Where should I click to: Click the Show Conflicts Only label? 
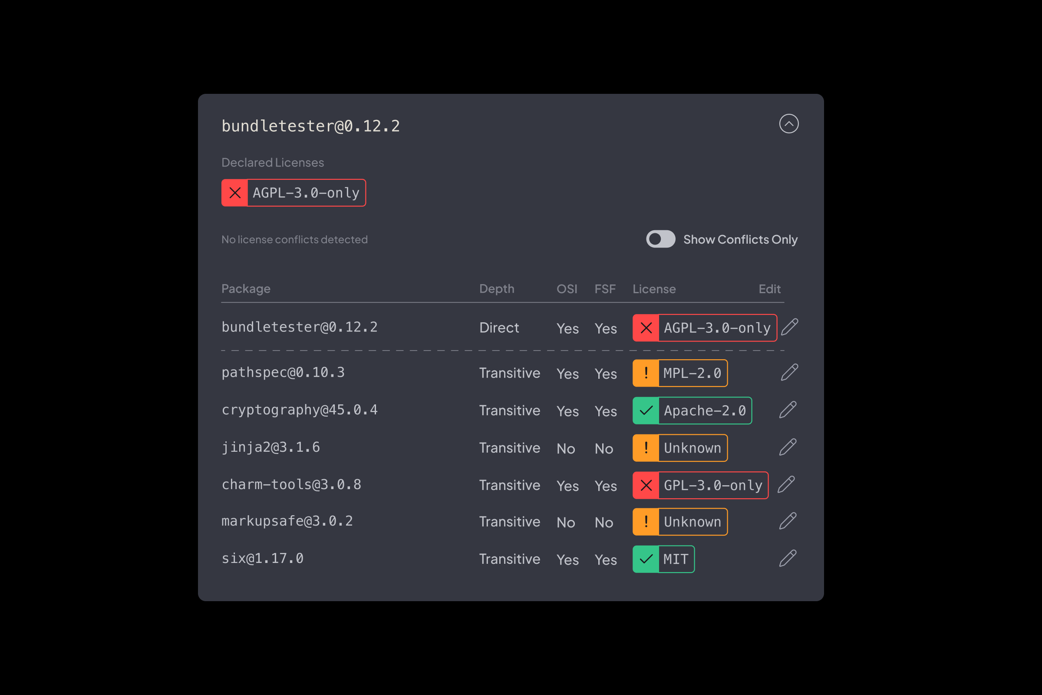pyautogui.click(x=740, y=239)
